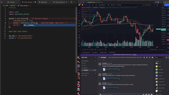Toggle log scale on the chart

(162, 50)
